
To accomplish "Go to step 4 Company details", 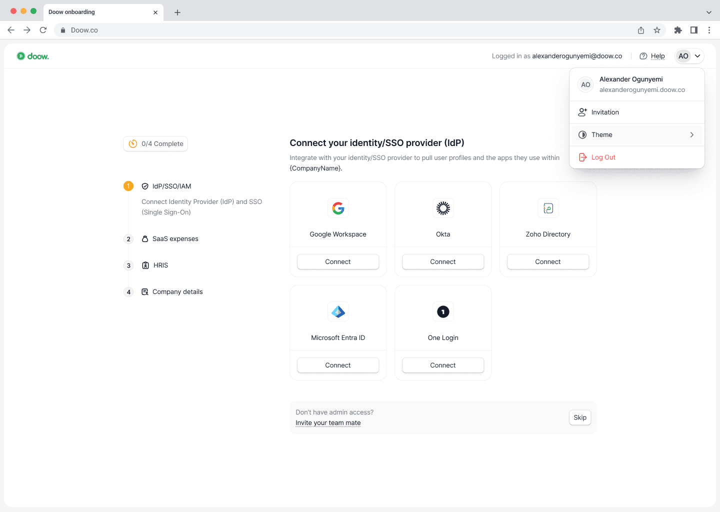I will 163,291.
